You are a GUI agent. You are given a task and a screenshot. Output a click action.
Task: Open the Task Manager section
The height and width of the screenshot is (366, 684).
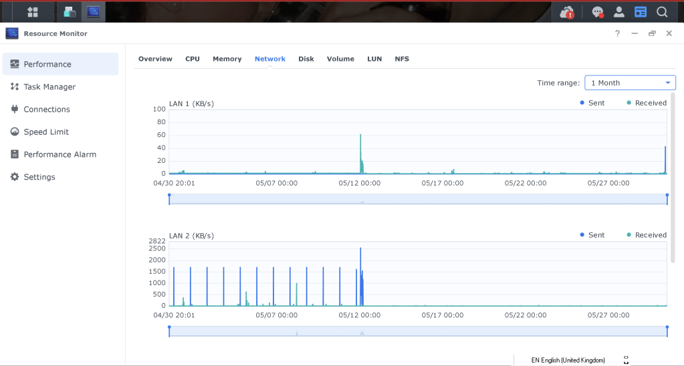[60, 87]
